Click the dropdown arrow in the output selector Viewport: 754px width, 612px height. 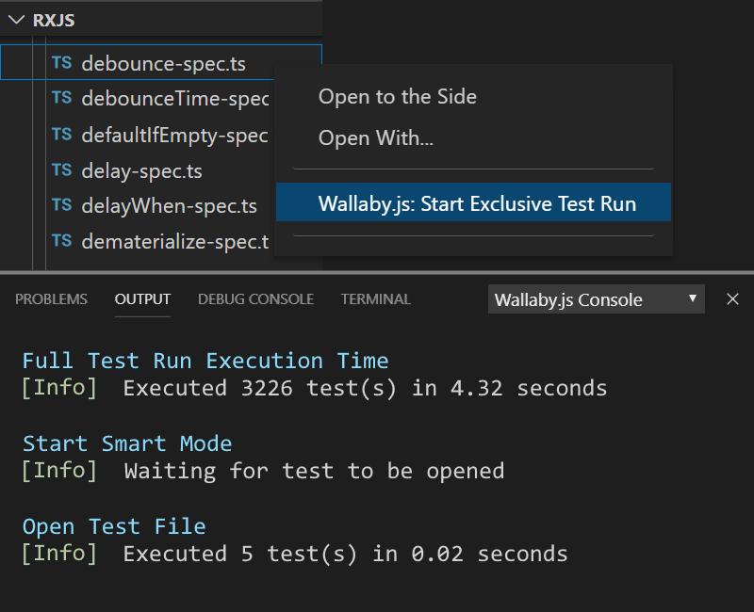693,298
